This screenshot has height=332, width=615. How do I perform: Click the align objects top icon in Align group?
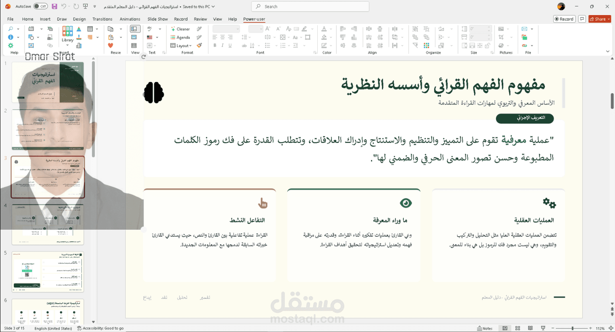[x=343, y=37]
